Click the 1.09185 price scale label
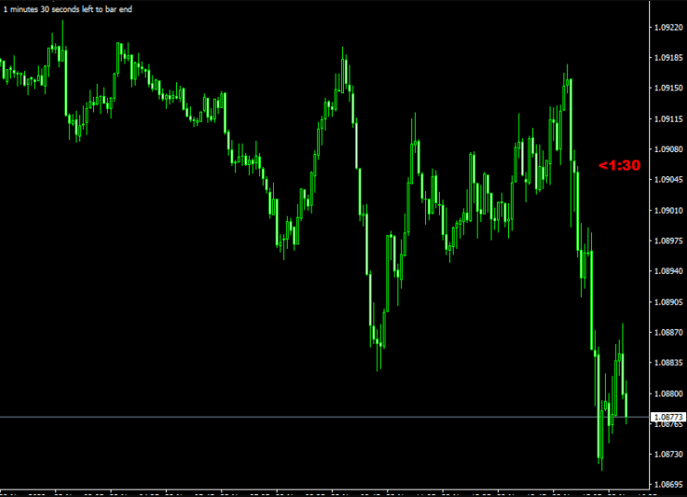Screen dimensions: 687x497 [x=669, y=58]
